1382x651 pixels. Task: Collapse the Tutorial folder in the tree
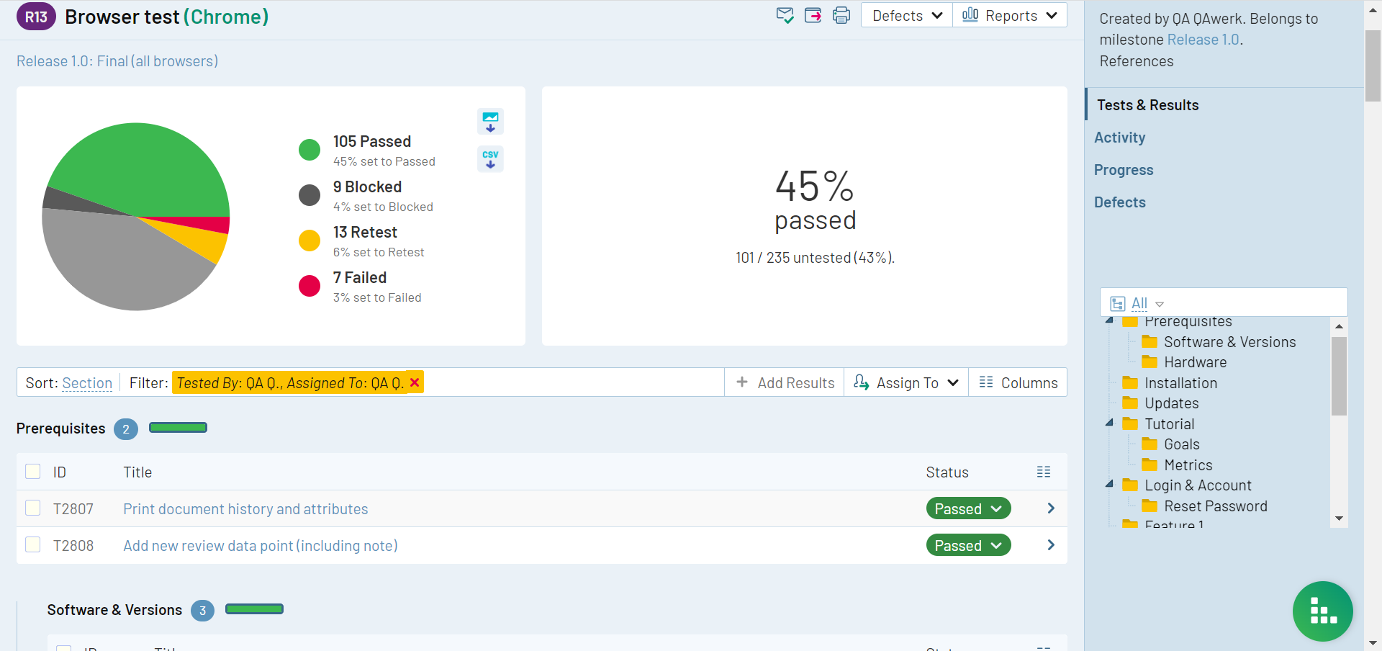pos(1109,423)
